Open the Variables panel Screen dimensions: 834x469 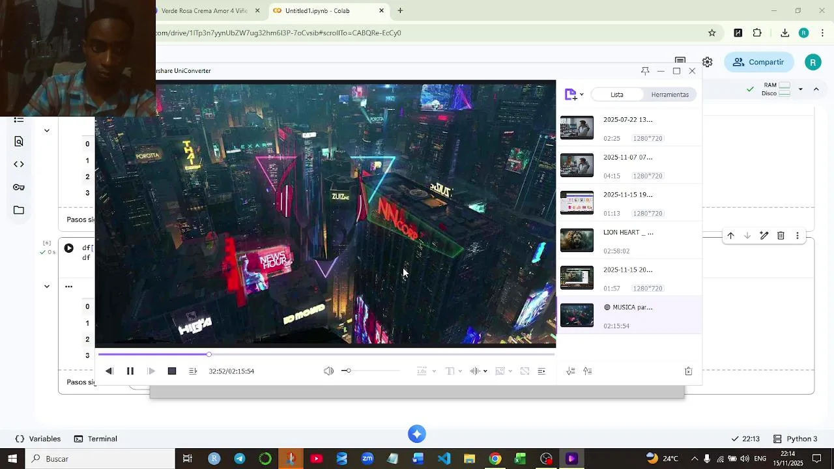38,439
